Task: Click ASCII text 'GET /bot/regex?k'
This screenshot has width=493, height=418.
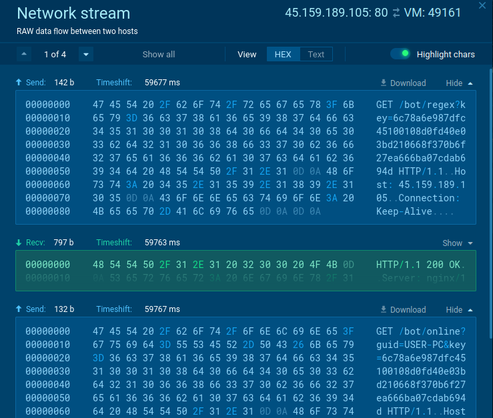Action: click(x=421, y=105)
